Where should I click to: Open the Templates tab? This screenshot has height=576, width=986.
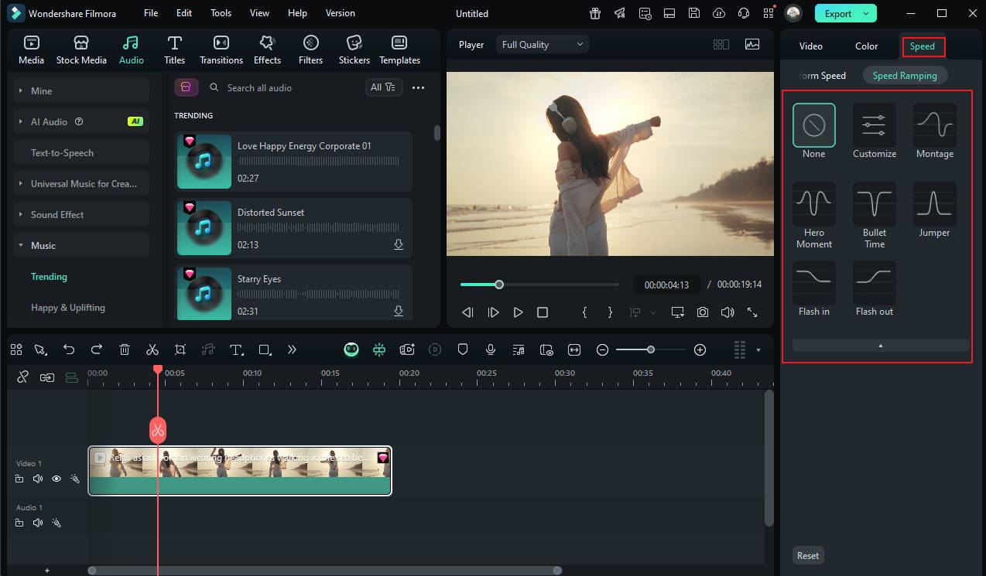point(399,50)
